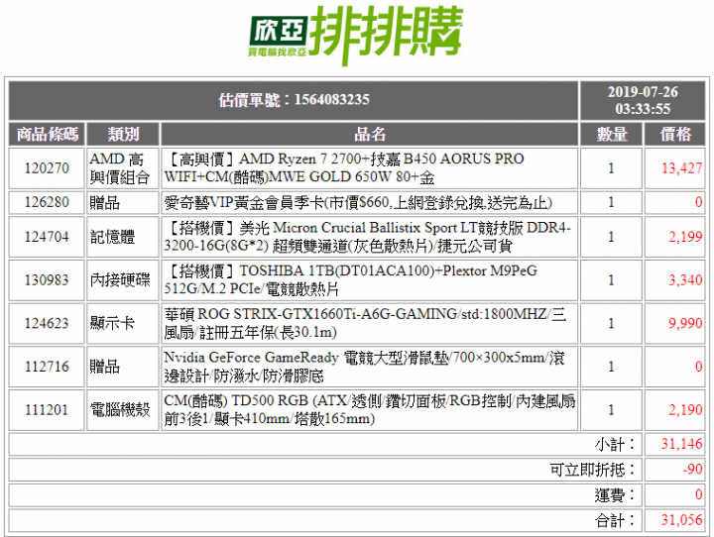Click the 欣亞 green logo icon
Image resolution: width=714 pixels, height=537 pixels.
point(279,37)
